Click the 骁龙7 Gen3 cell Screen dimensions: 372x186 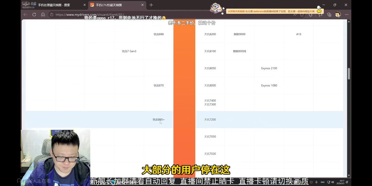[x=129, y=51]
